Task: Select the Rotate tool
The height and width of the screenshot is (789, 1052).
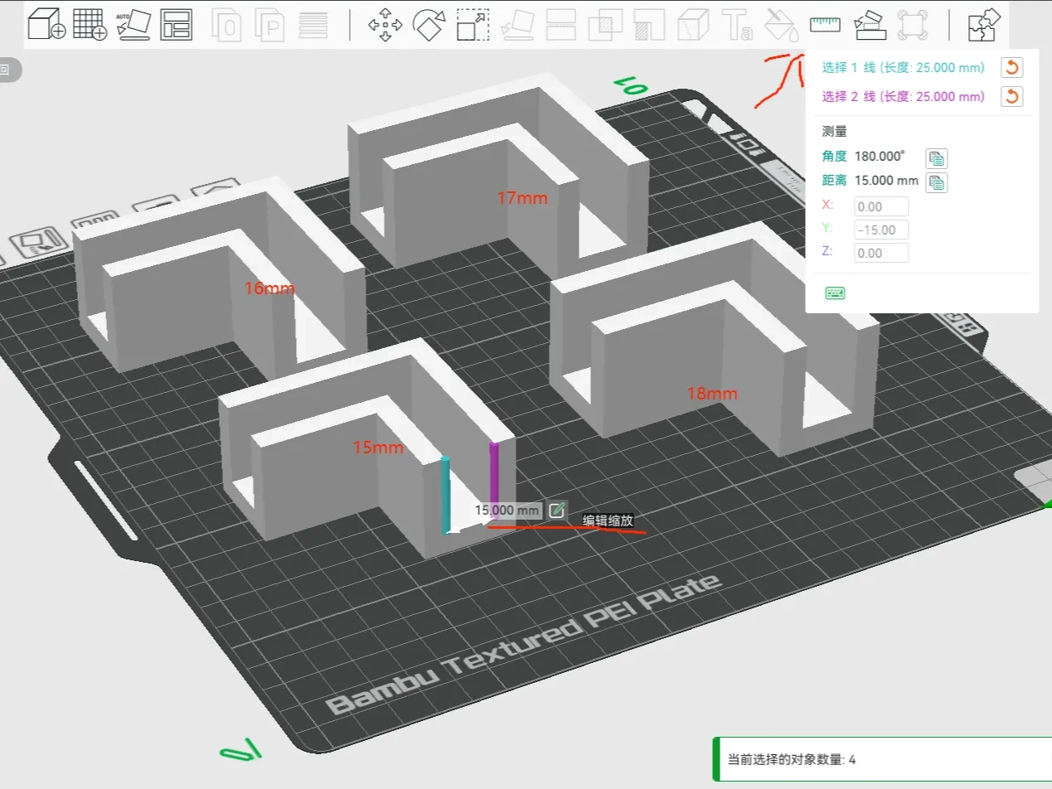Action: pyautogui.click(x=429, y=25)
